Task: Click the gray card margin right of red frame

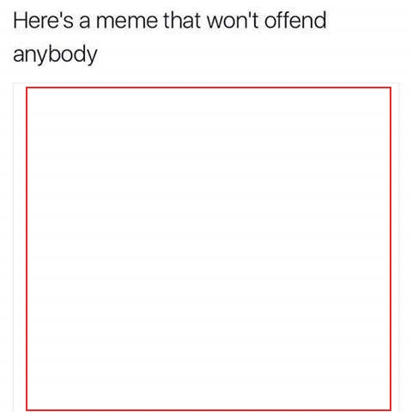Action: pyautogui.click(x=395, y=249)
